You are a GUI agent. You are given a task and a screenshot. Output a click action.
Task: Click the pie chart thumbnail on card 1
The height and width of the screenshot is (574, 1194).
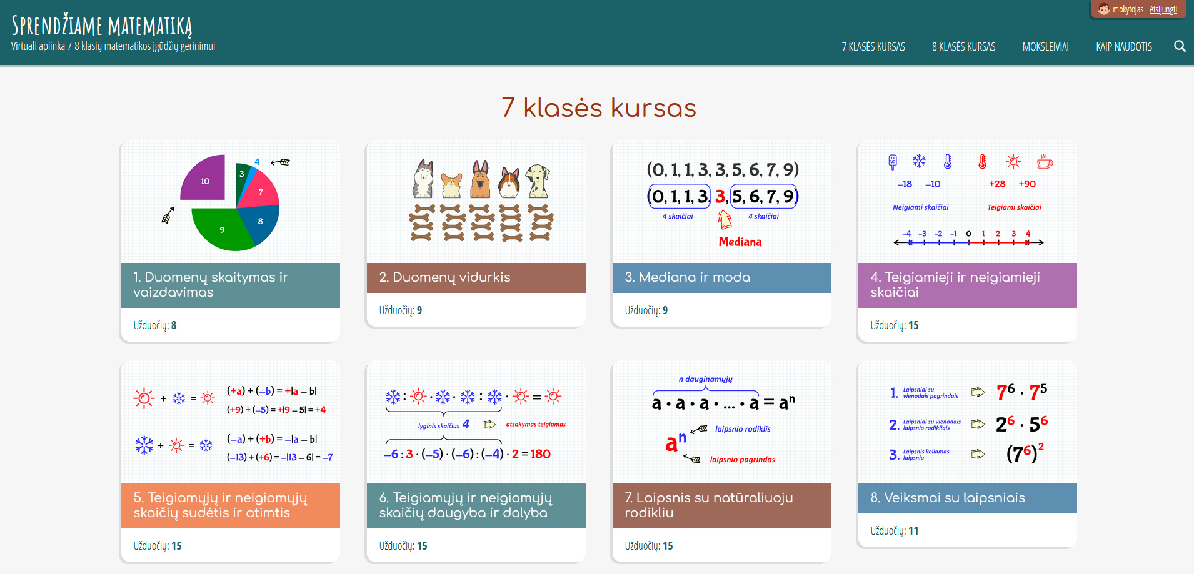229,200
